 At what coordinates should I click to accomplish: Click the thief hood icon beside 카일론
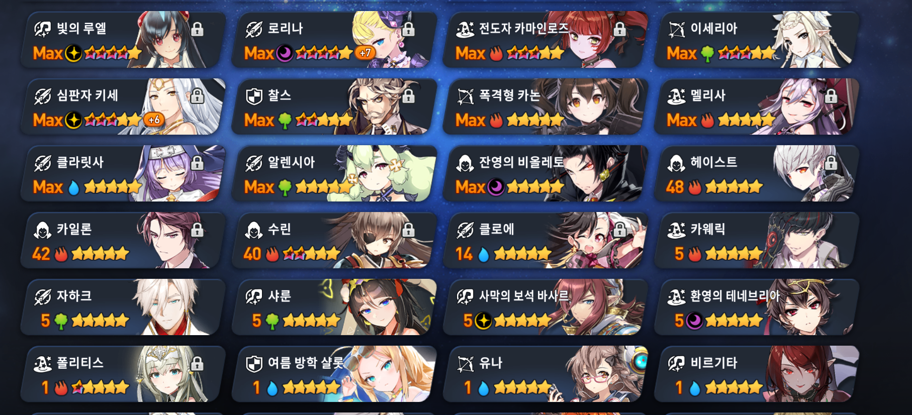[x=43, y=230]
